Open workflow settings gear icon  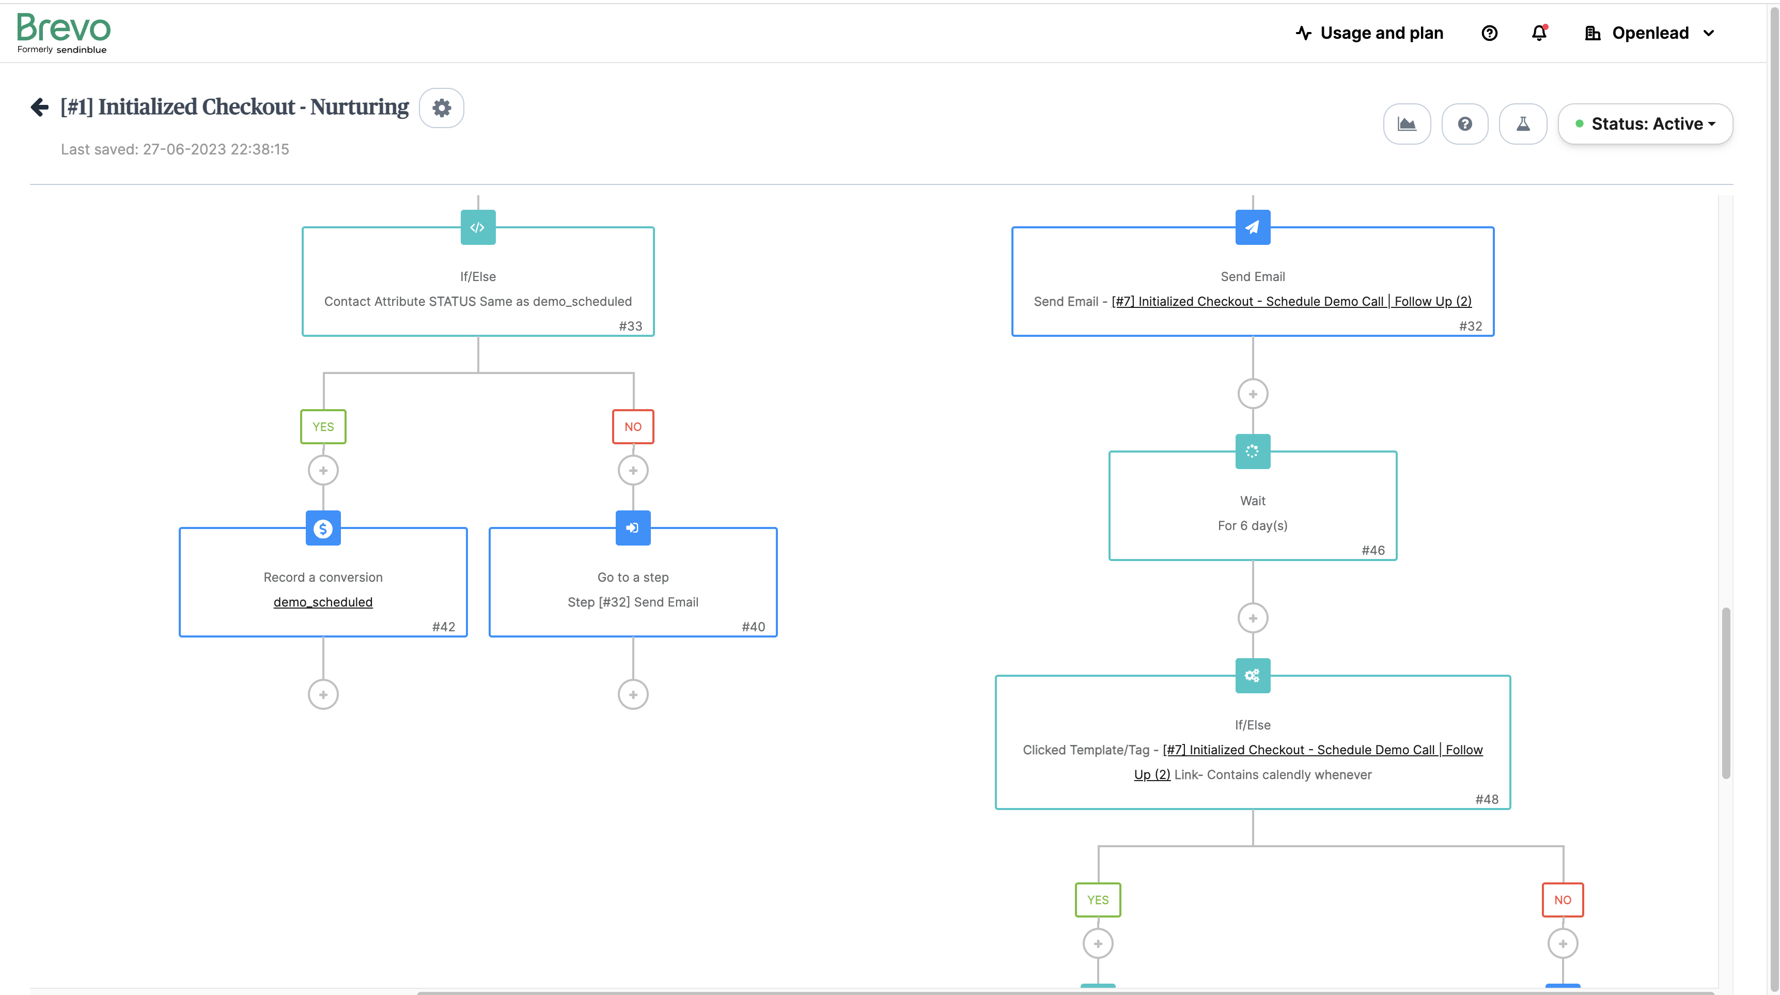pyautogui.click(x=442, y=108)
